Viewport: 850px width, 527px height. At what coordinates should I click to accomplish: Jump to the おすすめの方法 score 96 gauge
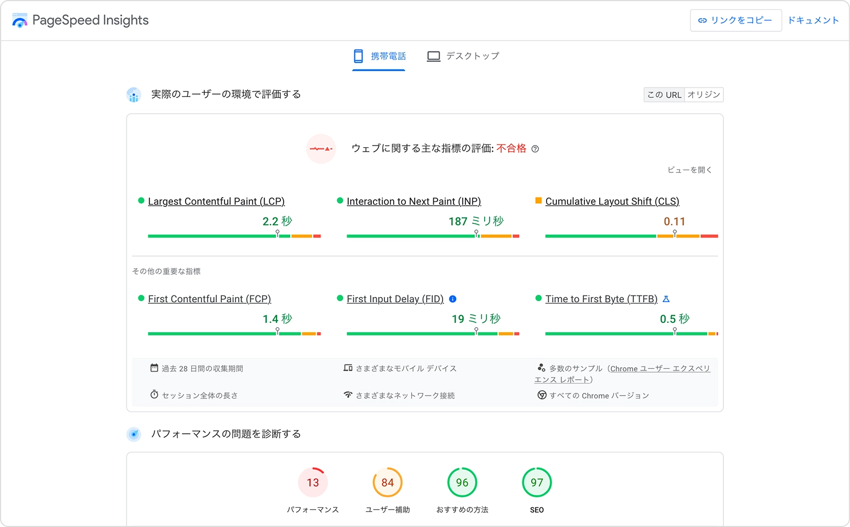pos(462,483)
